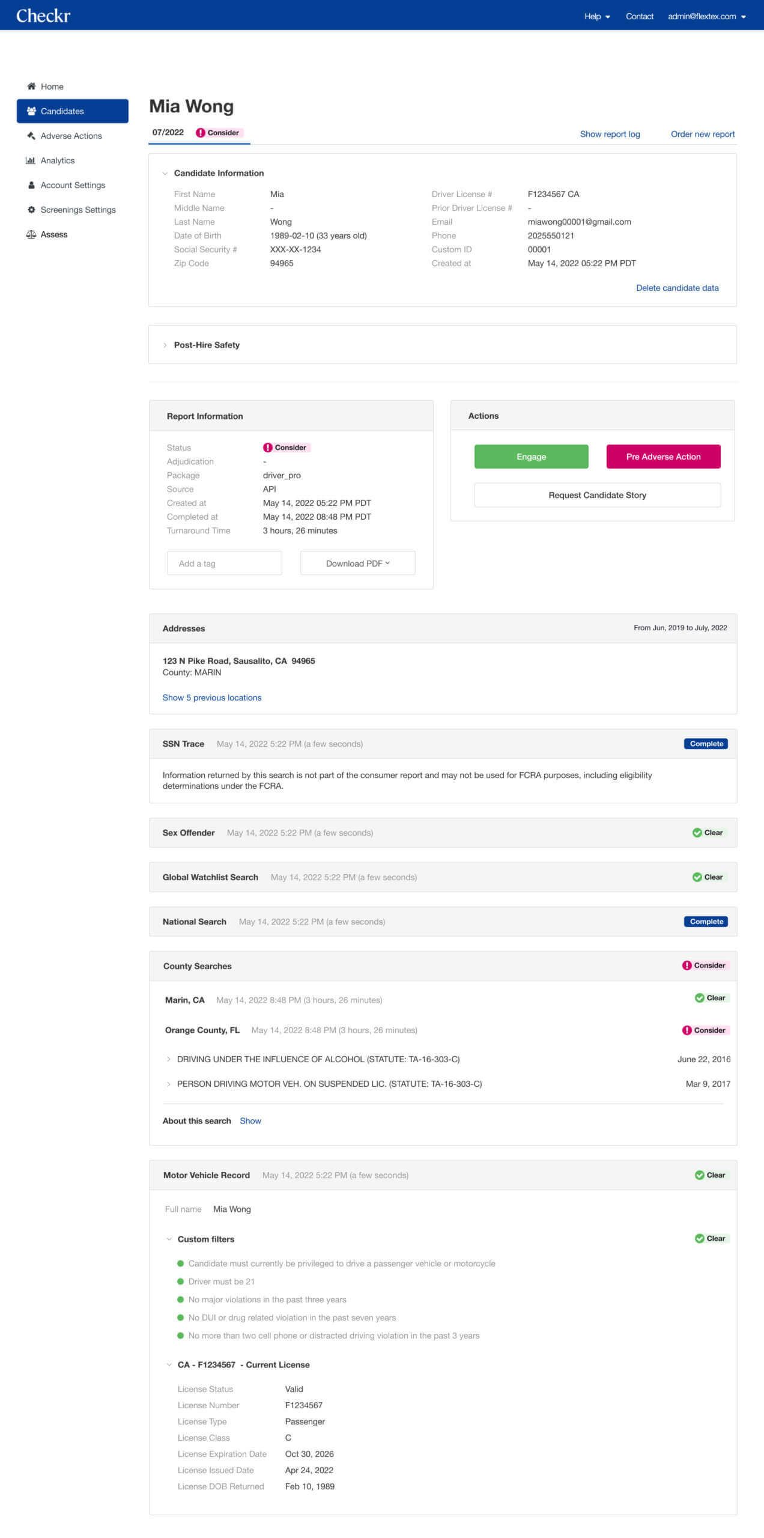The width and height of the screenshot is (764, 1538).
Task: Open Analytics in sidebar
Action: (x=72, y=160)
